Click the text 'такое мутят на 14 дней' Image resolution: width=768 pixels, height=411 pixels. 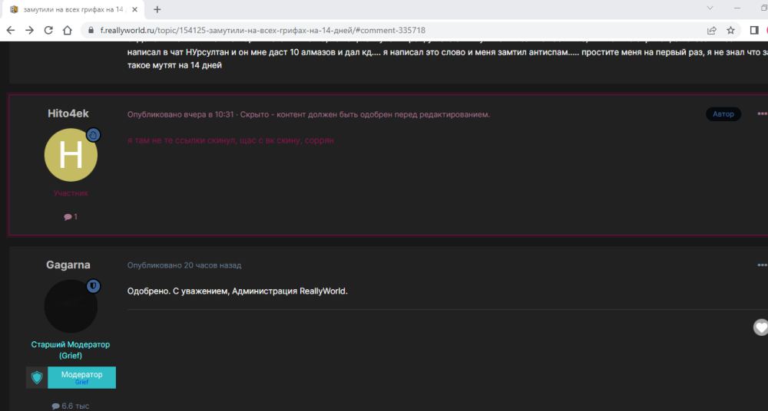pos(175,65)
